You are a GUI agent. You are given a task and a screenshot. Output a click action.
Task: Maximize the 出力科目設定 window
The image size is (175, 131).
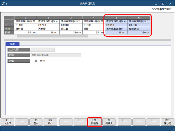(163, 4)
